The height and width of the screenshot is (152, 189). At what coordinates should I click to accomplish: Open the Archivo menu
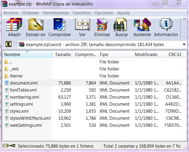[11, 13]
